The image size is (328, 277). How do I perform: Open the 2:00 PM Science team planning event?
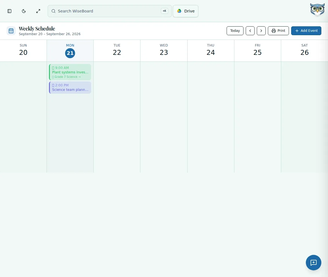(70, 88)
